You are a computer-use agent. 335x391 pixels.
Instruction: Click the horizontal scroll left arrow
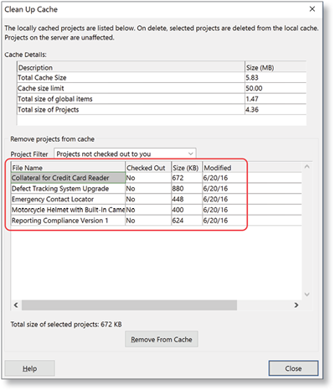[16, 305]
